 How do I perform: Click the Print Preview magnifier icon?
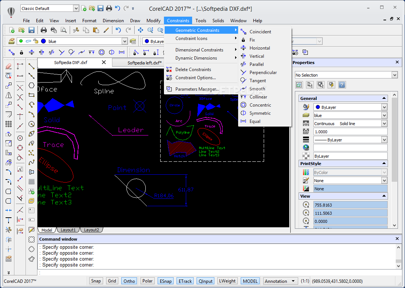point(63,30)
